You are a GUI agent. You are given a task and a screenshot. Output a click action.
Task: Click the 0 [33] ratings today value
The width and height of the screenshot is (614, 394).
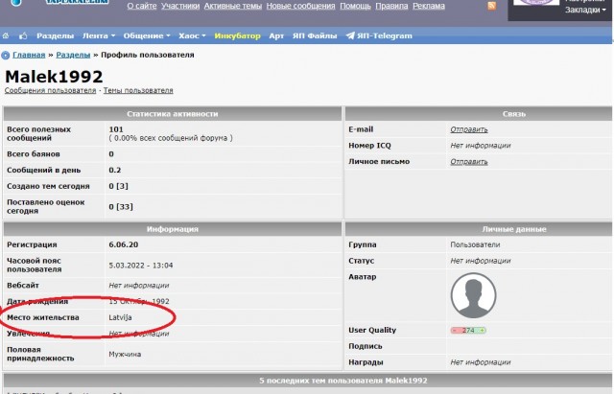point(121,206)
